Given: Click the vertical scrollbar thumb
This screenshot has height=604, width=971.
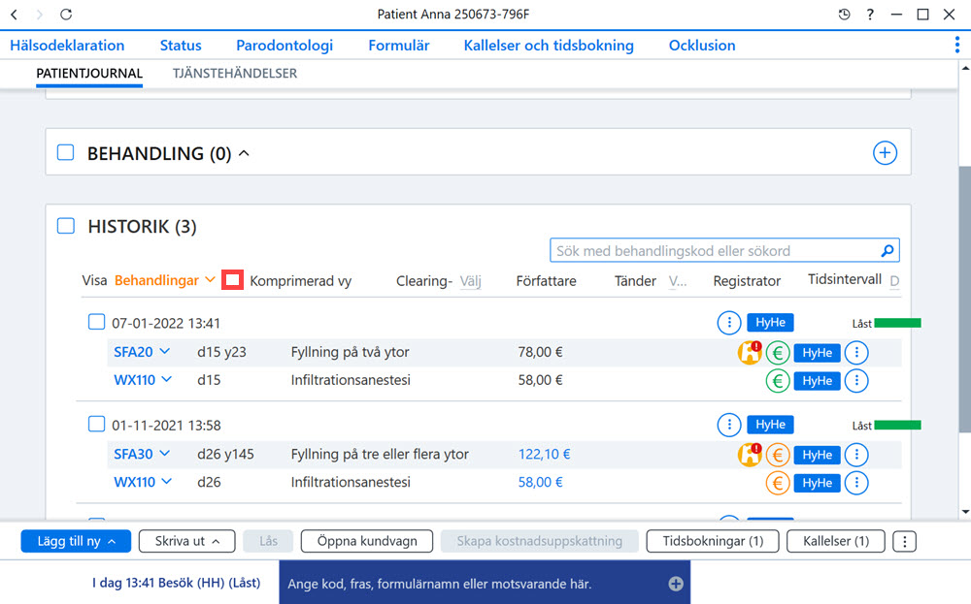Looking at the screenshot, I should [965, 300].
